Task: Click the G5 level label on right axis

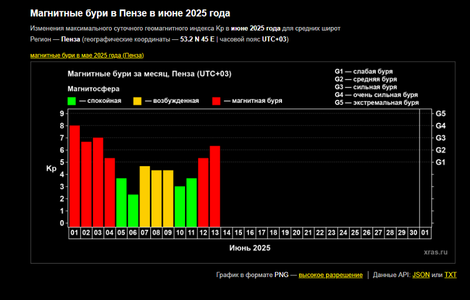Action: 440,113
